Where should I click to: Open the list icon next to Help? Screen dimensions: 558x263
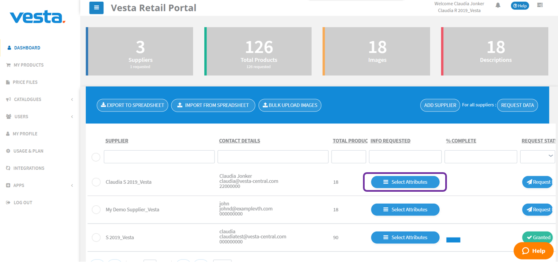(x=540, y=5)
